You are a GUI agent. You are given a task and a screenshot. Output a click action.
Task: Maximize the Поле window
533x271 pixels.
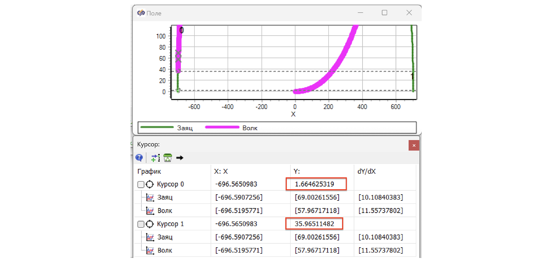click(x=384, y=13)
